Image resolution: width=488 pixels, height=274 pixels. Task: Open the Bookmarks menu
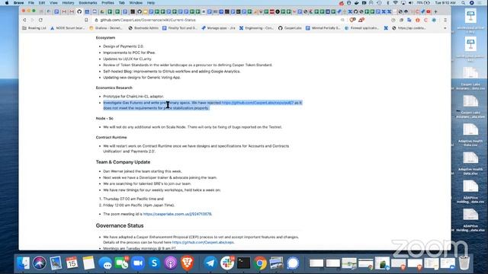tap(88, 3)
